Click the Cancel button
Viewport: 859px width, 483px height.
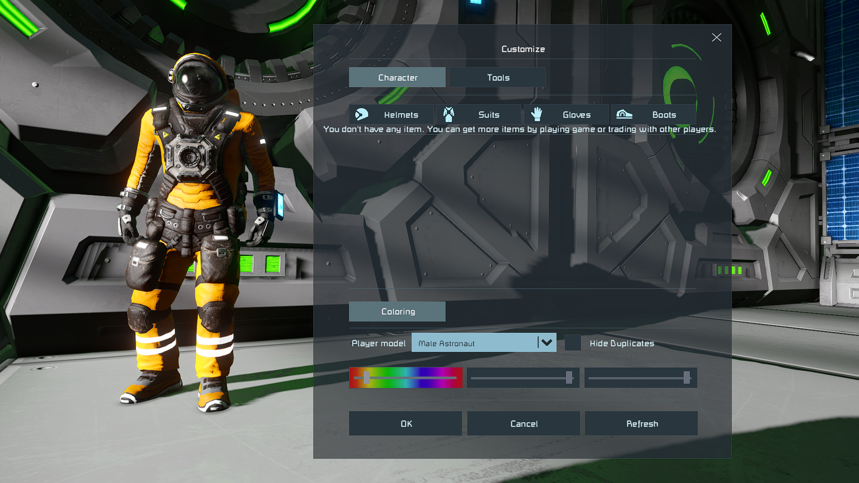pyautogui.click(x=523, y=423)
